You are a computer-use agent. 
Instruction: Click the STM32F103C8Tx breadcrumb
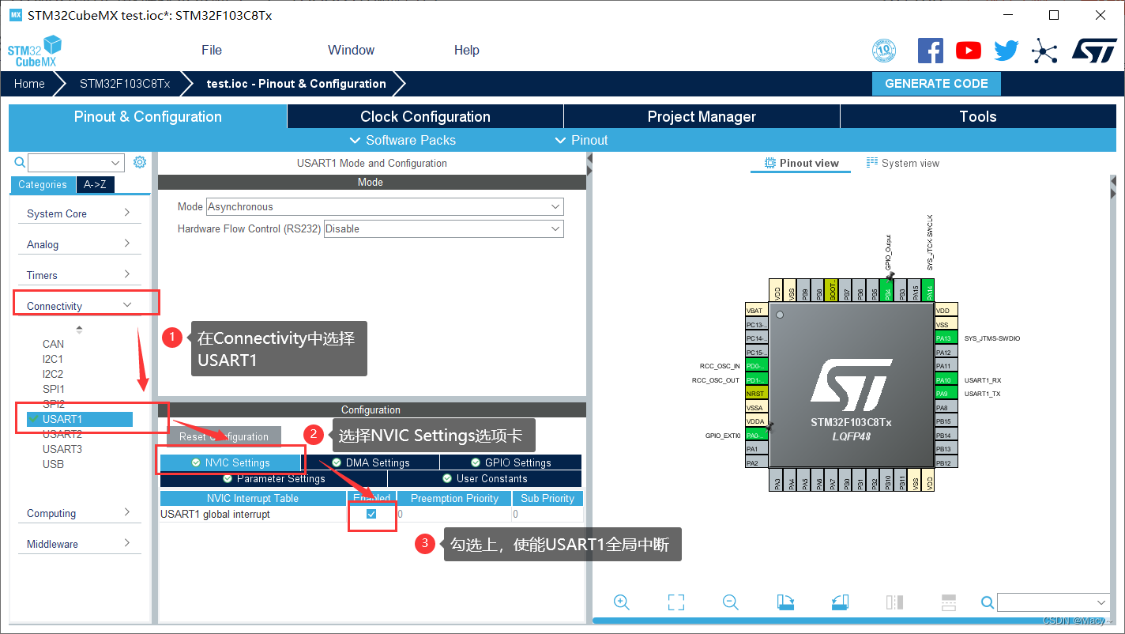point(125,83)
